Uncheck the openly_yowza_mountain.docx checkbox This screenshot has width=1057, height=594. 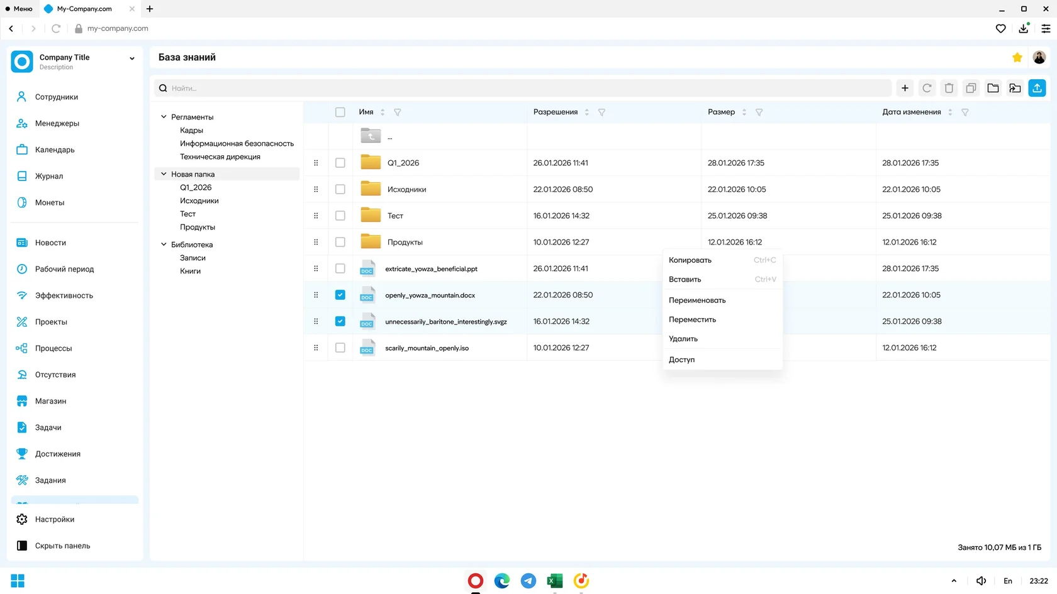[x=340, y=295]
